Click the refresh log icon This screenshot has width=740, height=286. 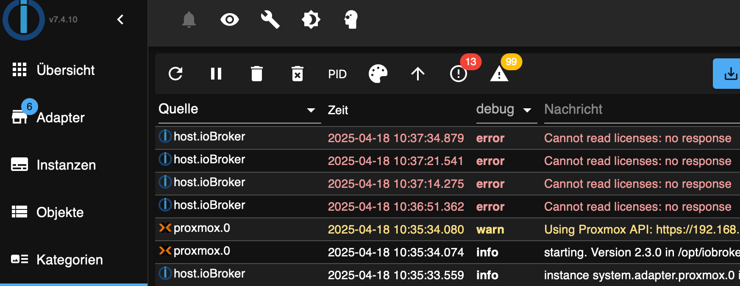coord(175,74)
